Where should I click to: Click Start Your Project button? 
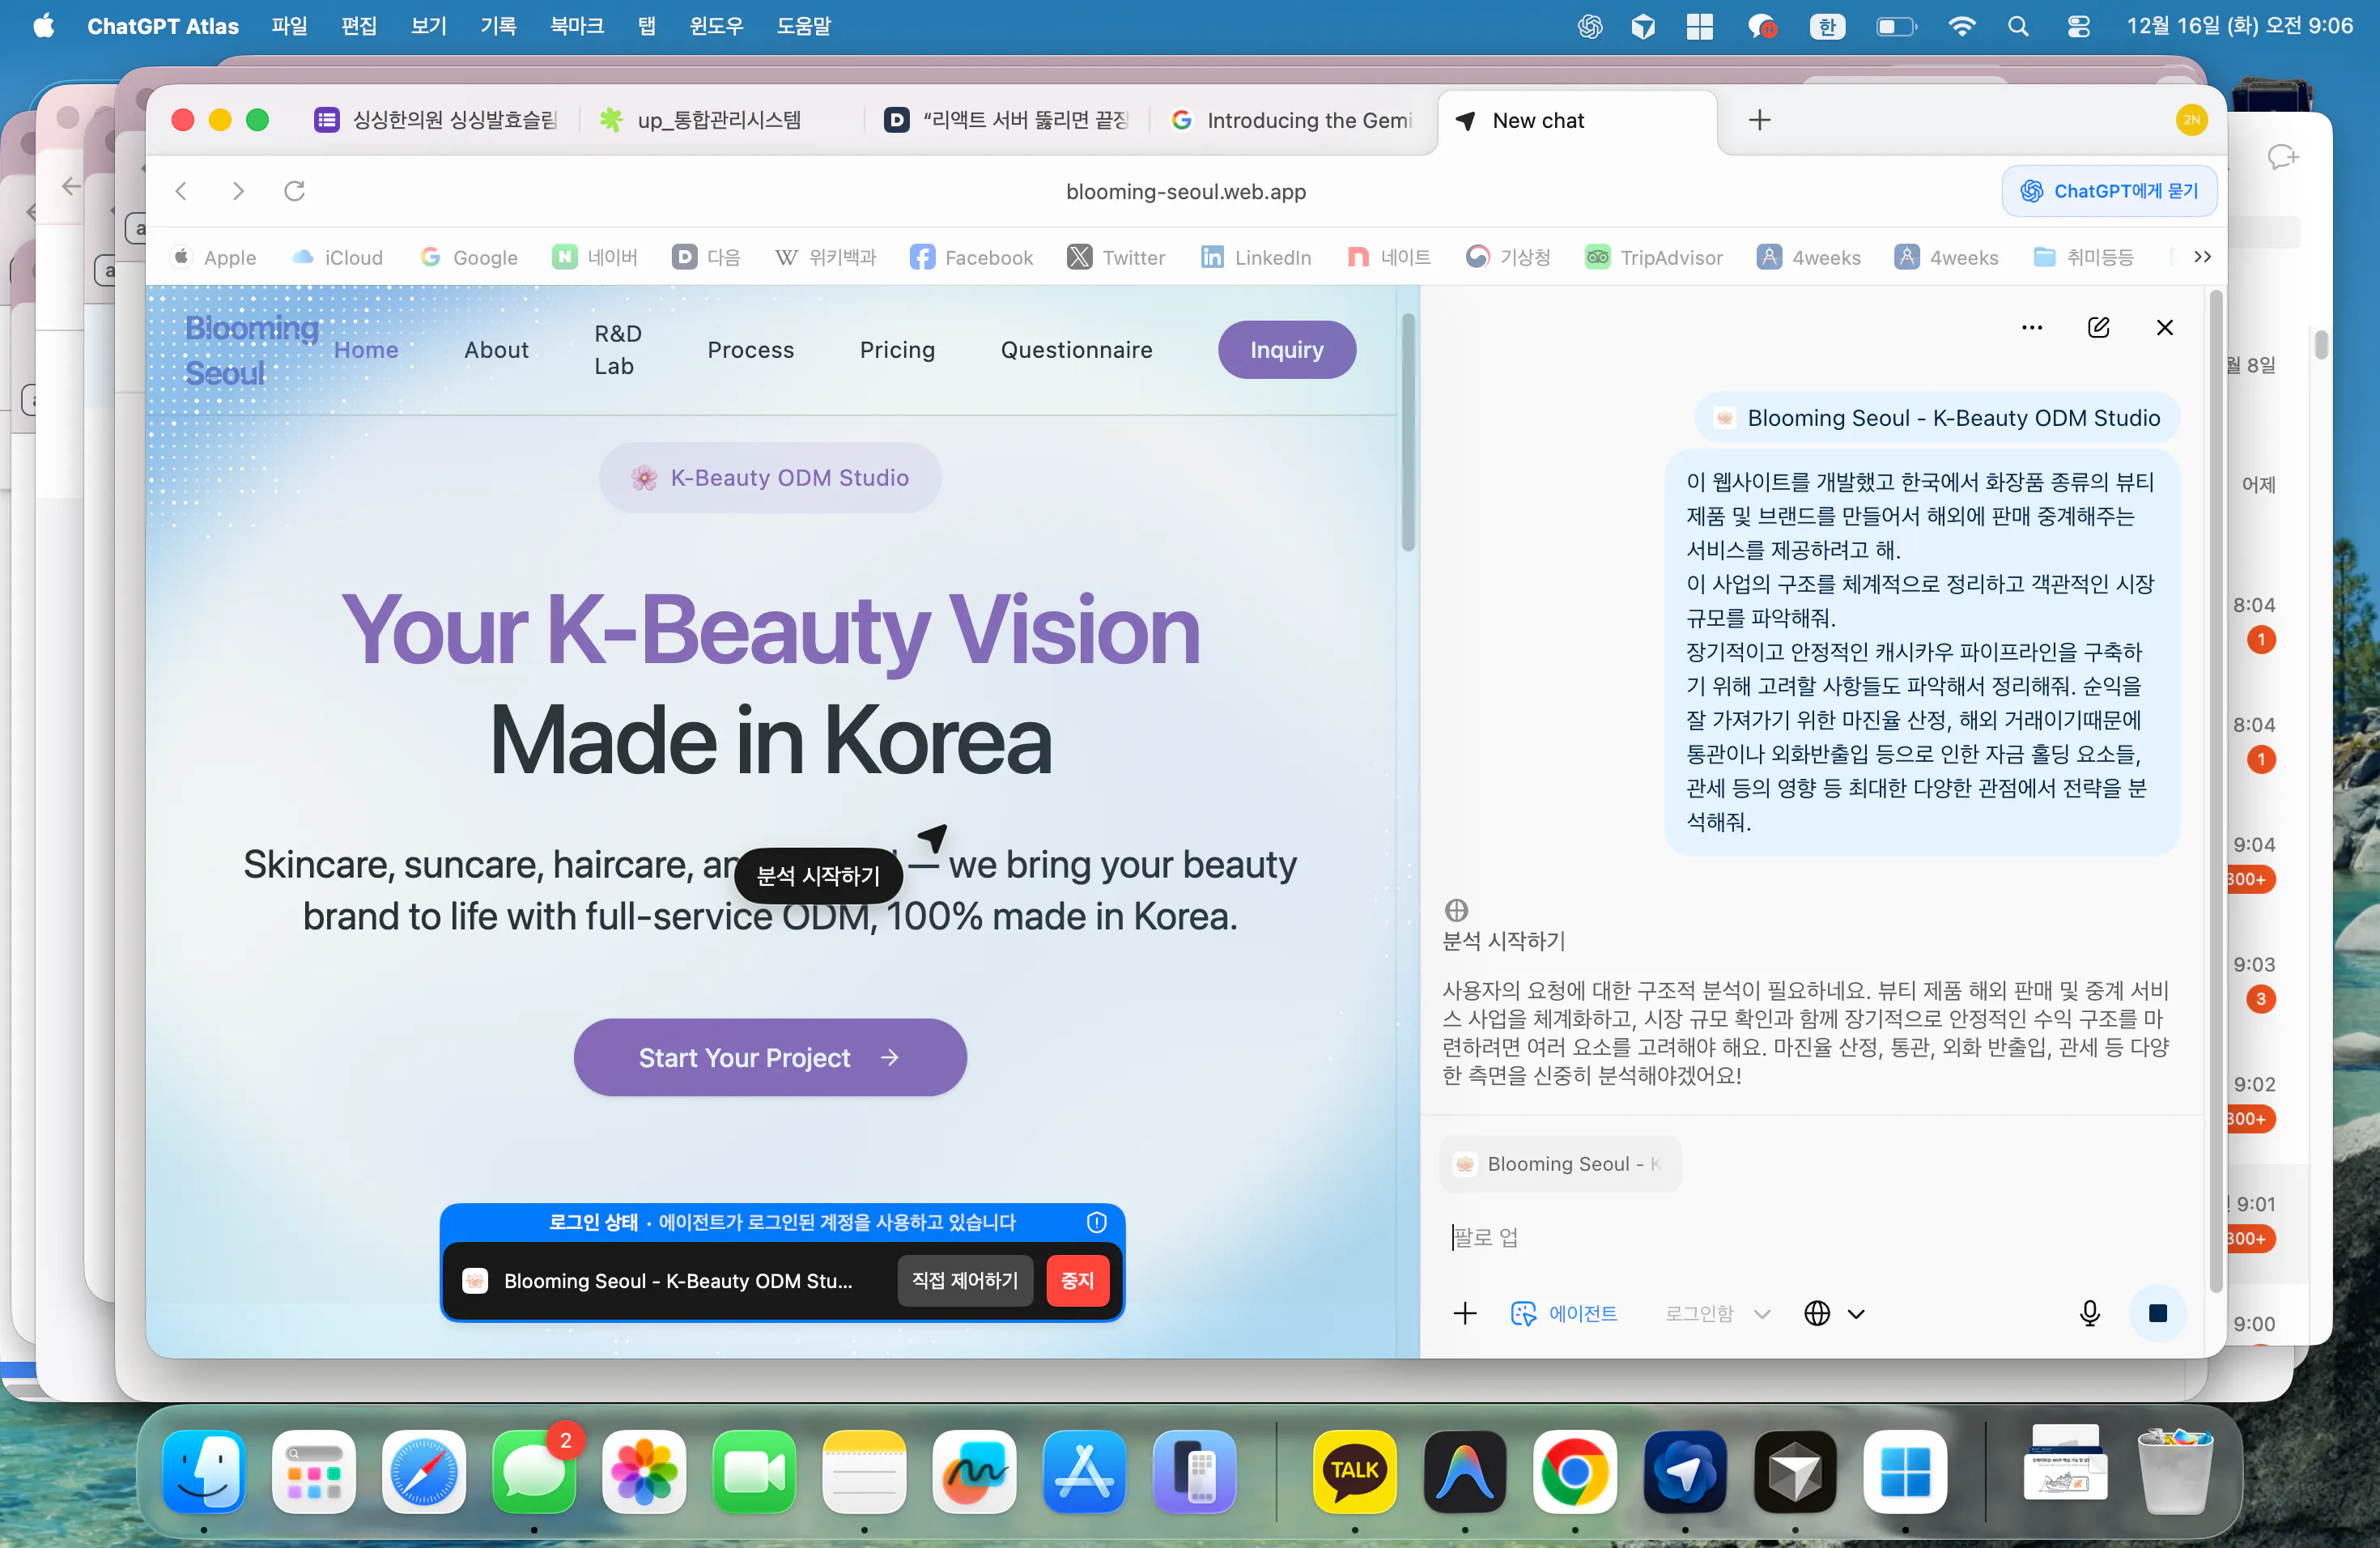tap(769, 1057)
